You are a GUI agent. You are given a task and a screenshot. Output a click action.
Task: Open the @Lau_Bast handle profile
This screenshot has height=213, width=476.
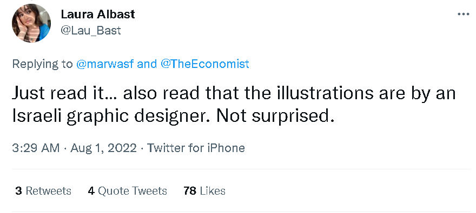point(91,31)
